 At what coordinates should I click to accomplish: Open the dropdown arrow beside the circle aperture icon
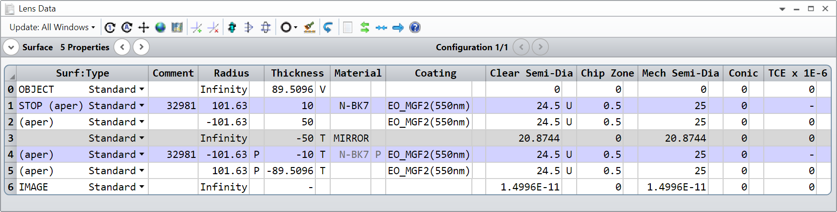point(296,28)
